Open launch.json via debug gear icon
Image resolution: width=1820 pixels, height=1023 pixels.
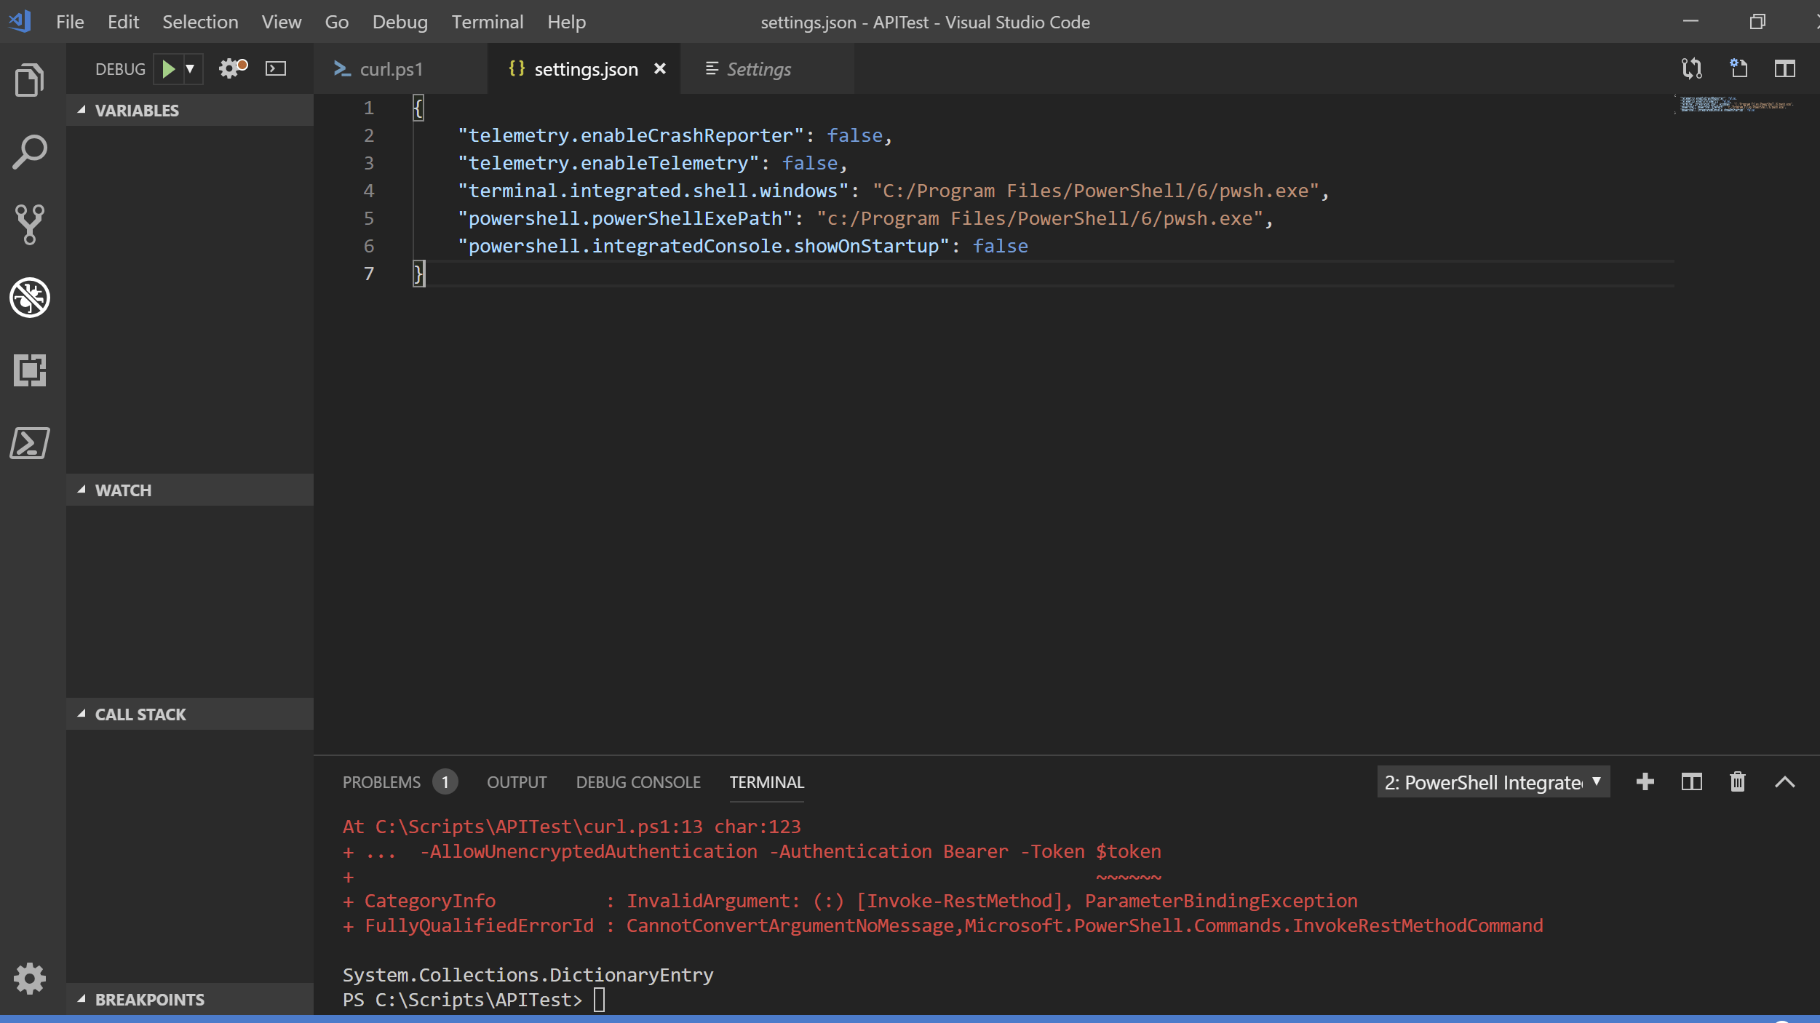pyautogui.click(x=233, y=68)
